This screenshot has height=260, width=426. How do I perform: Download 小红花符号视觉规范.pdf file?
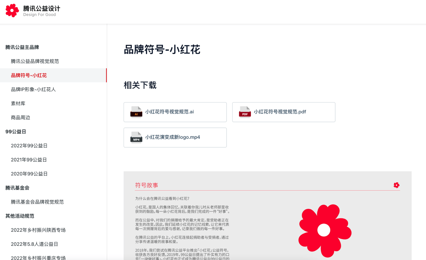pyautogui.click(x=284, y=112)
